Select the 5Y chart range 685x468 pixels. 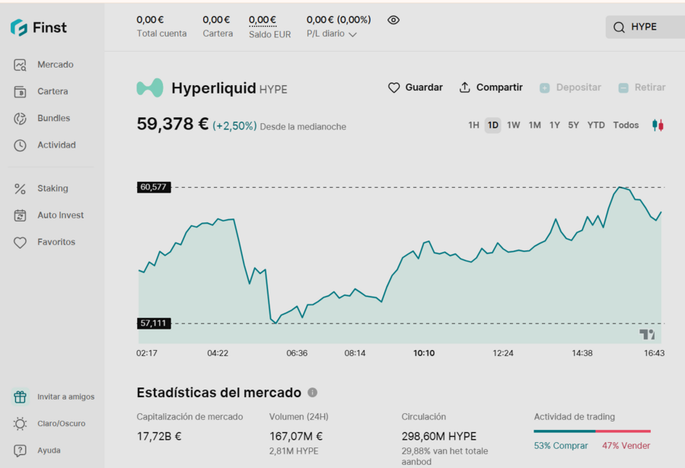(x=573, y=126)
